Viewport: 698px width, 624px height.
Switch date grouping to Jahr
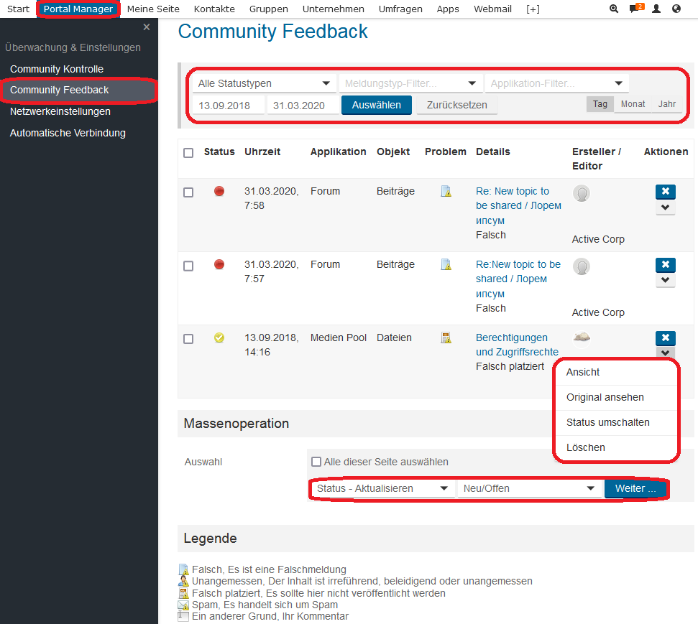click(x=667, y=104)
